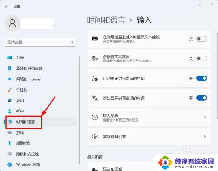This screenshot has width=218, height=171.
Task: Click the 应用 apps icon
Action: point(10,100)
